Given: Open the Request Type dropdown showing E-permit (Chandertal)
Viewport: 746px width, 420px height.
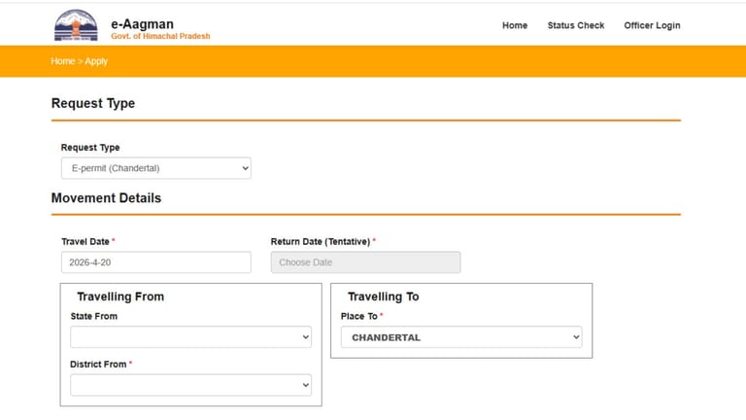Looking at the screenshot, I should click(x=155, y=168).
